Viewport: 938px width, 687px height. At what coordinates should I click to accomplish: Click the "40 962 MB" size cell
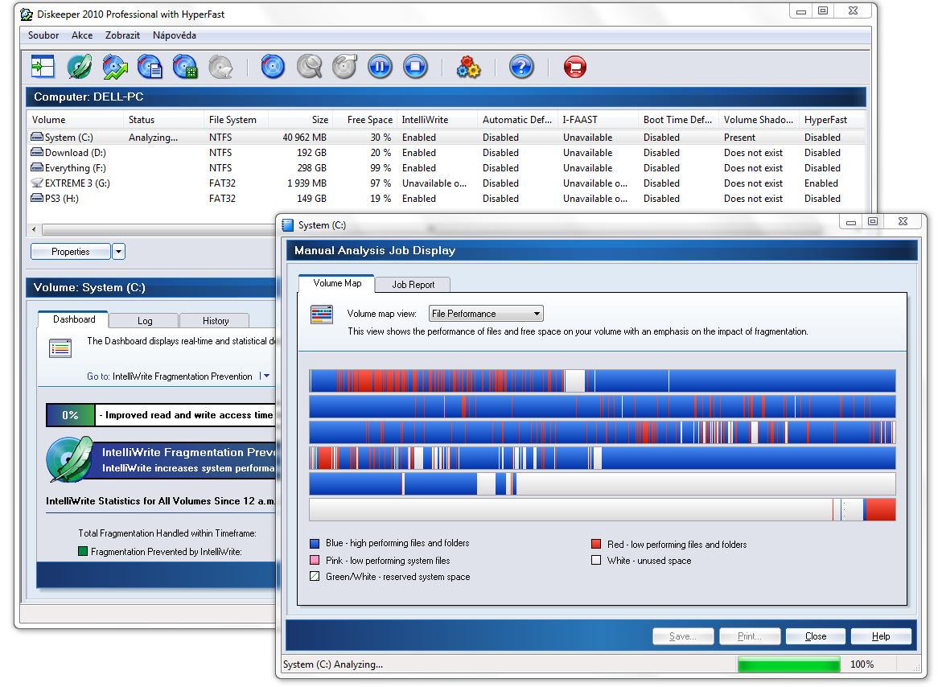point(305,138)
